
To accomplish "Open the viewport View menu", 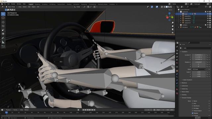I will click(20, 7).
